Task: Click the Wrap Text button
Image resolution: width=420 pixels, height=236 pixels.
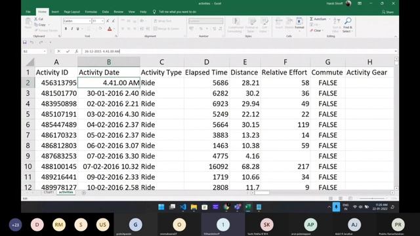Action: pyautogui.click(x=163, y=21)
